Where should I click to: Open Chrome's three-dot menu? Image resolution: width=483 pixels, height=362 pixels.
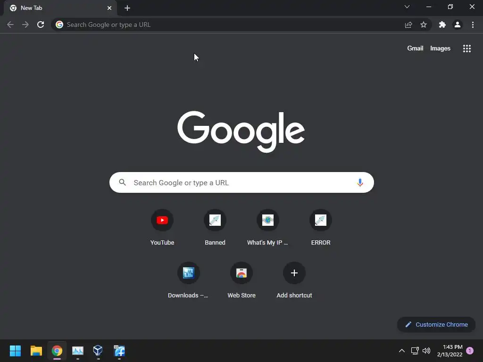coord(473,25)
